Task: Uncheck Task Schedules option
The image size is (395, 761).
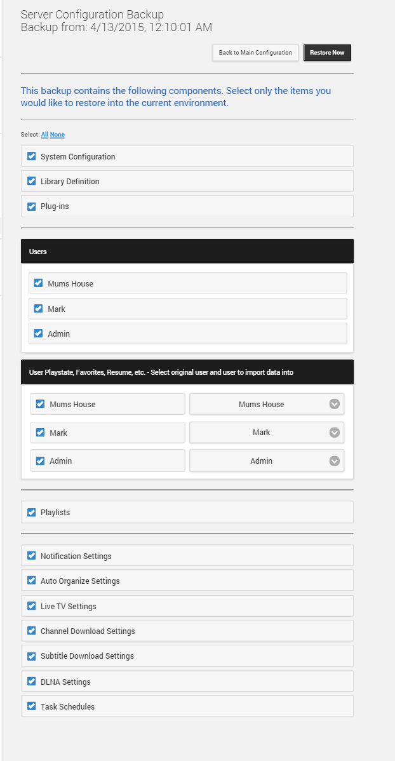Action: [x=32, y=706]
